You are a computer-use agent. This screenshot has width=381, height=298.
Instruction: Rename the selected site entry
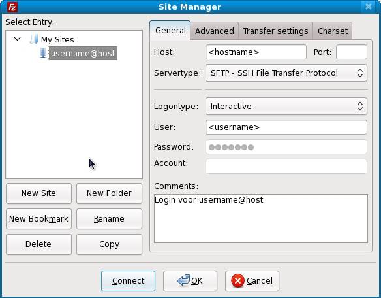[x=109, y=219]
